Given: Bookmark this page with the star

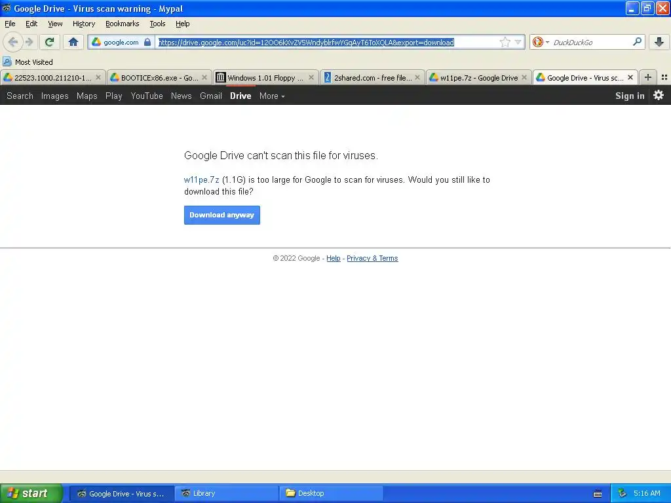Looking at the screenshot, I should point(505,42).
